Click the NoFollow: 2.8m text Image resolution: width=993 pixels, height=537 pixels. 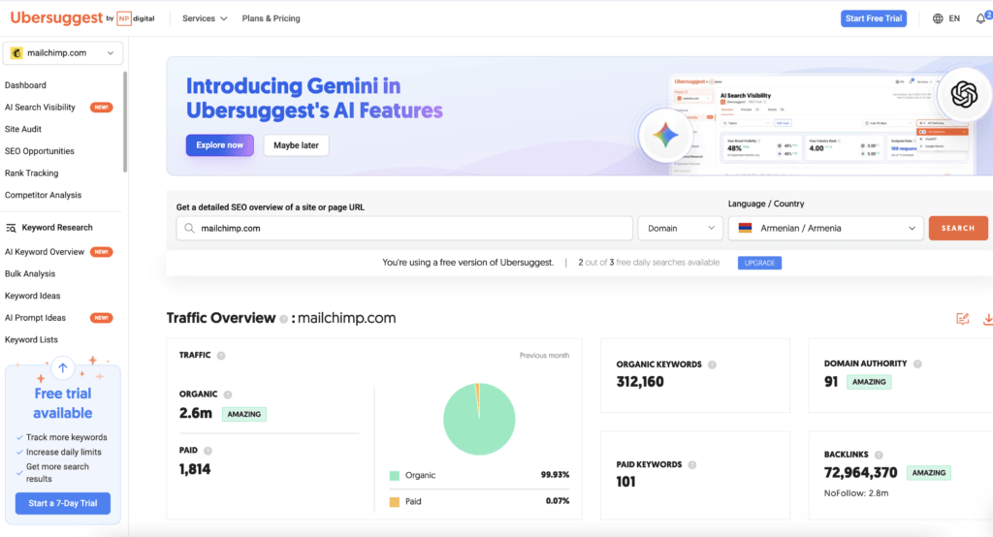(x=856, y=493)
